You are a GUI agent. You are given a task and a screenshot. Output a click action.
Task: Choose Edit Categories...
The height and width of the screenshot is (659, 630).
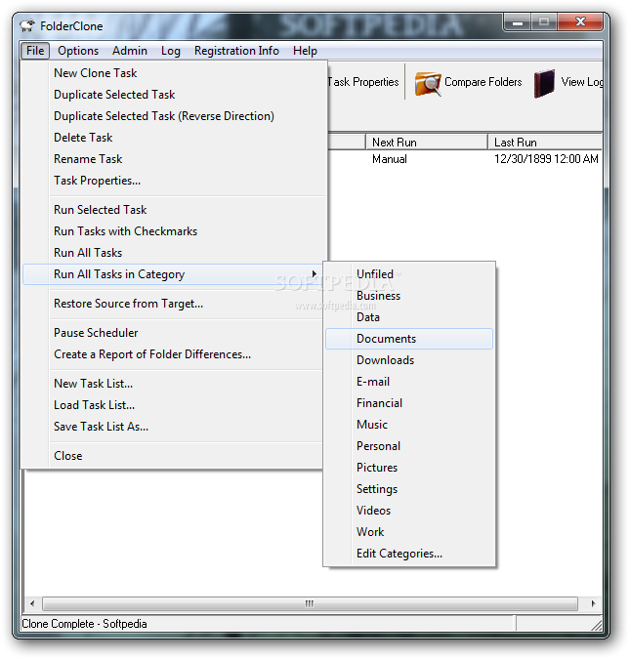(409, 554)
